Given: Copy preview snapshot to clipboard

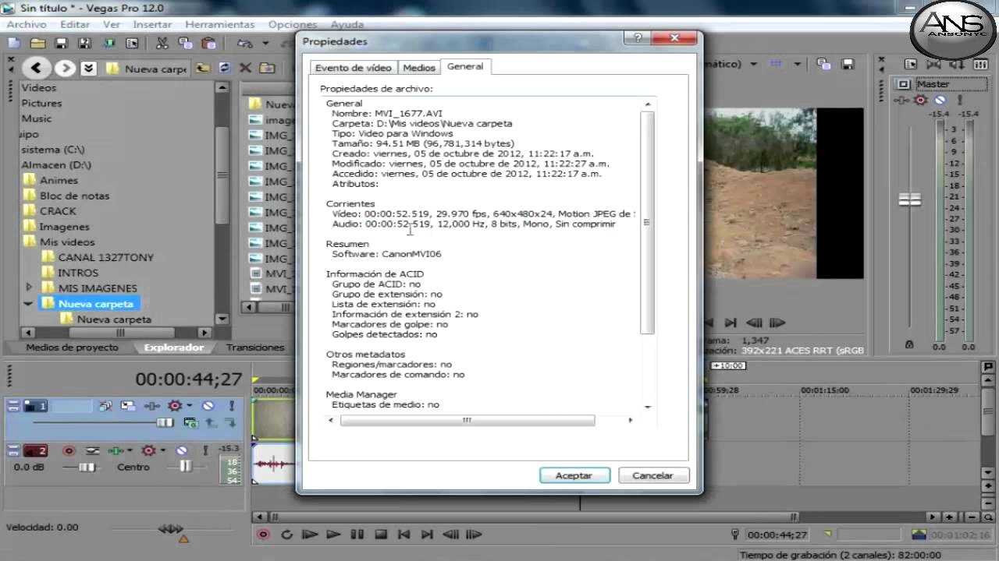Looking at the screenshot, I should coord(823,64).
